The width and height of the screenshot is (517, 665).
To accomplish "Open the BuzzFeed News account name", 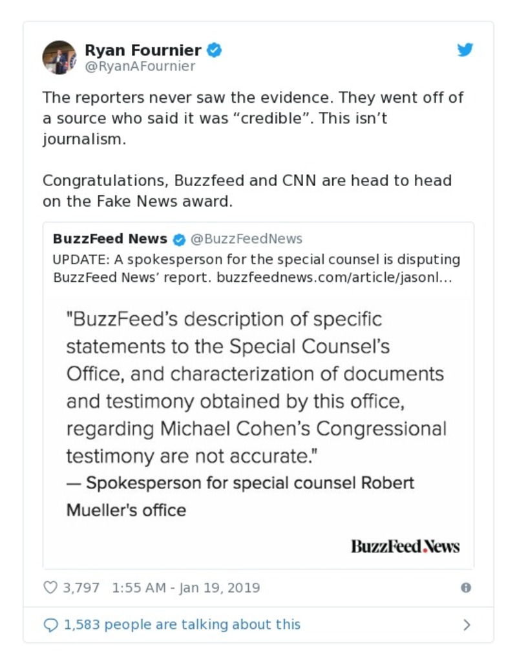I will tap(110, 238).
